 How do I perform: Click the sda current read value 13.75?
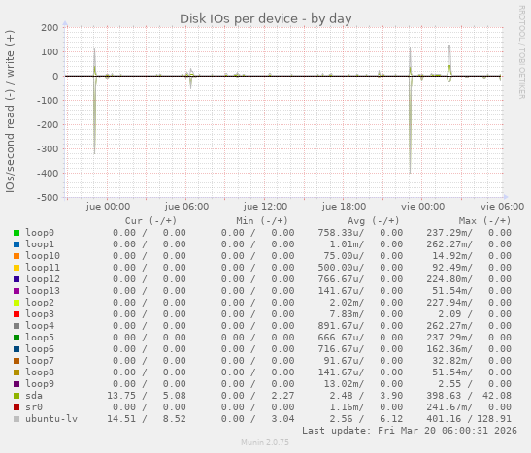point(121,396)
